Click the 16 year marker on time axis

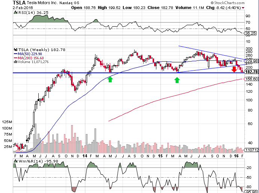tap(236, 155)
